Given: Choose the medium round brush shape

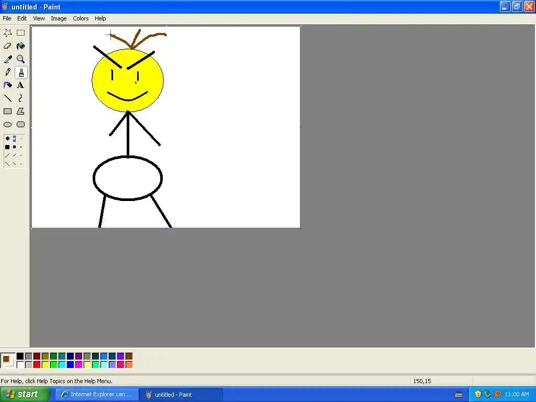Looking at the screenshot, I should pyautogui.click(x=14, y=138).
